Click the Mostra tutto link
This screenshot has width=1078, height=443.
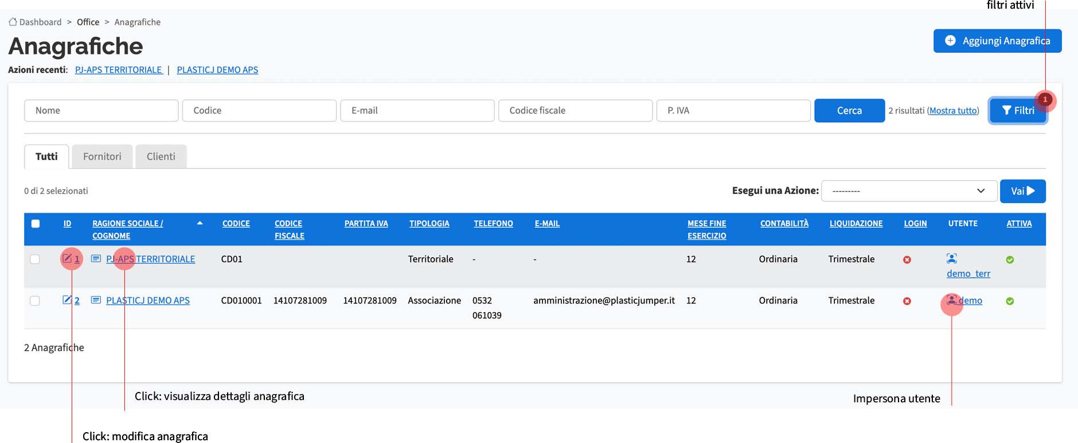point(953,111)
